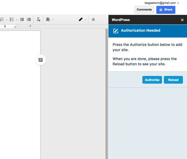The height and width of the screenshot is (159, 187).
Task: Open input tools dropdown arrow
Action: click(x=53, y=20)
